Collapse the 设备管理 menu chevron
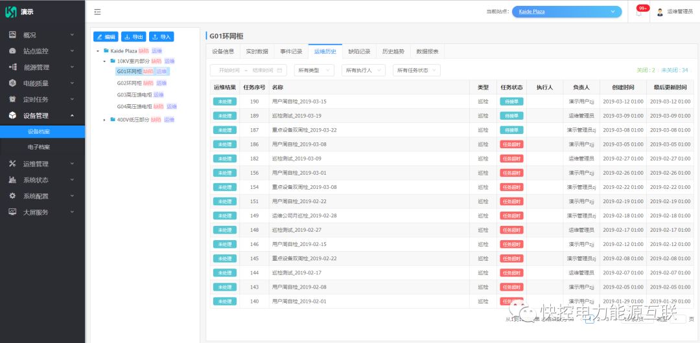This screenshot has height=343, width=700. click(x=72, y=116)
